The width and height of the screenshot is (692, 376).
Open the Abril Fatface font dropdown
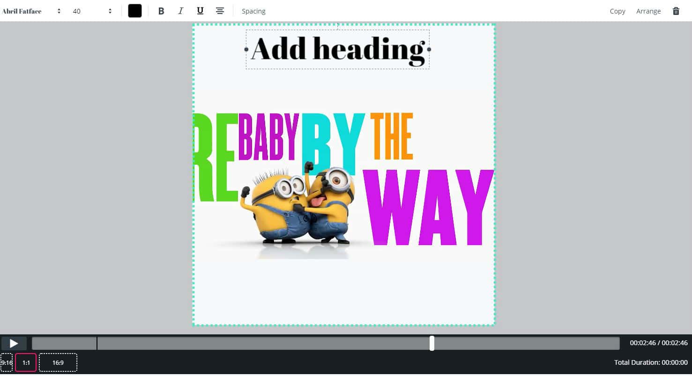[31, 11]
